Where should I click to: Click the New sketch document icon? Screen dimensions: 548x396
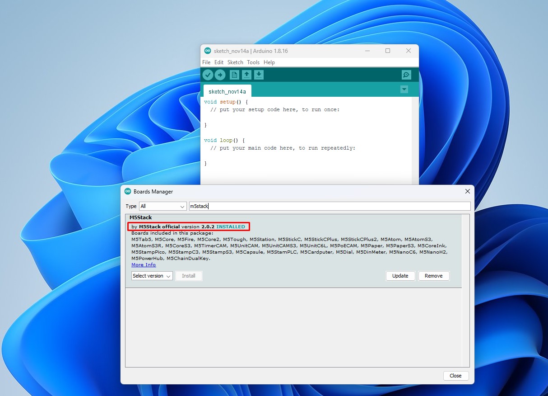[234, 75]
